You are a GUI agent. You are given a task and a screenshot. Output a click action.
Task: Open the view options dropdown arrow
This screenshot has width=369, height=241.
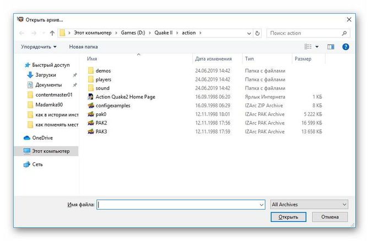tap(317, 47)
